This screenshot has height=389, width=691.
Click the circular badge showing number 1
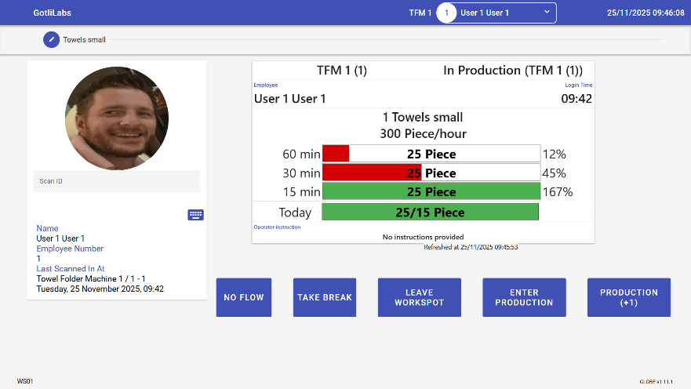tap(446, 13)
